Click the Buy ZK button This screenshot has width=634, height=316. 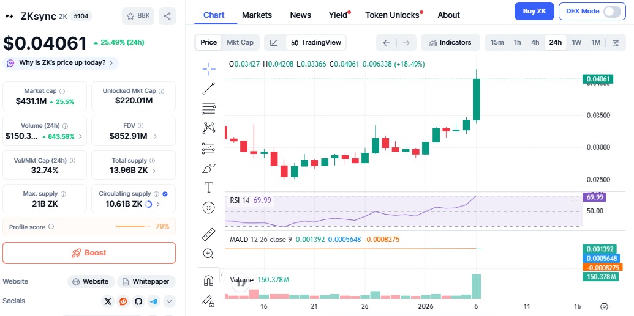(534, 11)
